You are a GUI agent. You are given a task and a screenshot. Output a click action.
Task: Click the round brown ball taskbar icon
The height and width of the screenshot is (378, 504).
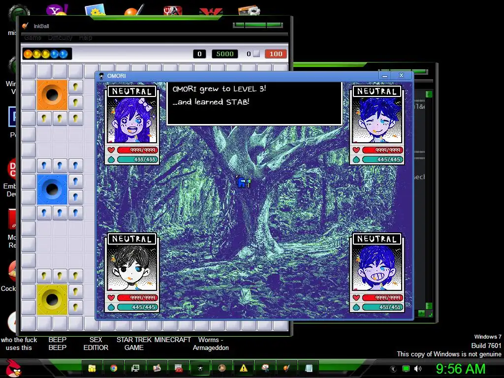click(x=222, y=368)
